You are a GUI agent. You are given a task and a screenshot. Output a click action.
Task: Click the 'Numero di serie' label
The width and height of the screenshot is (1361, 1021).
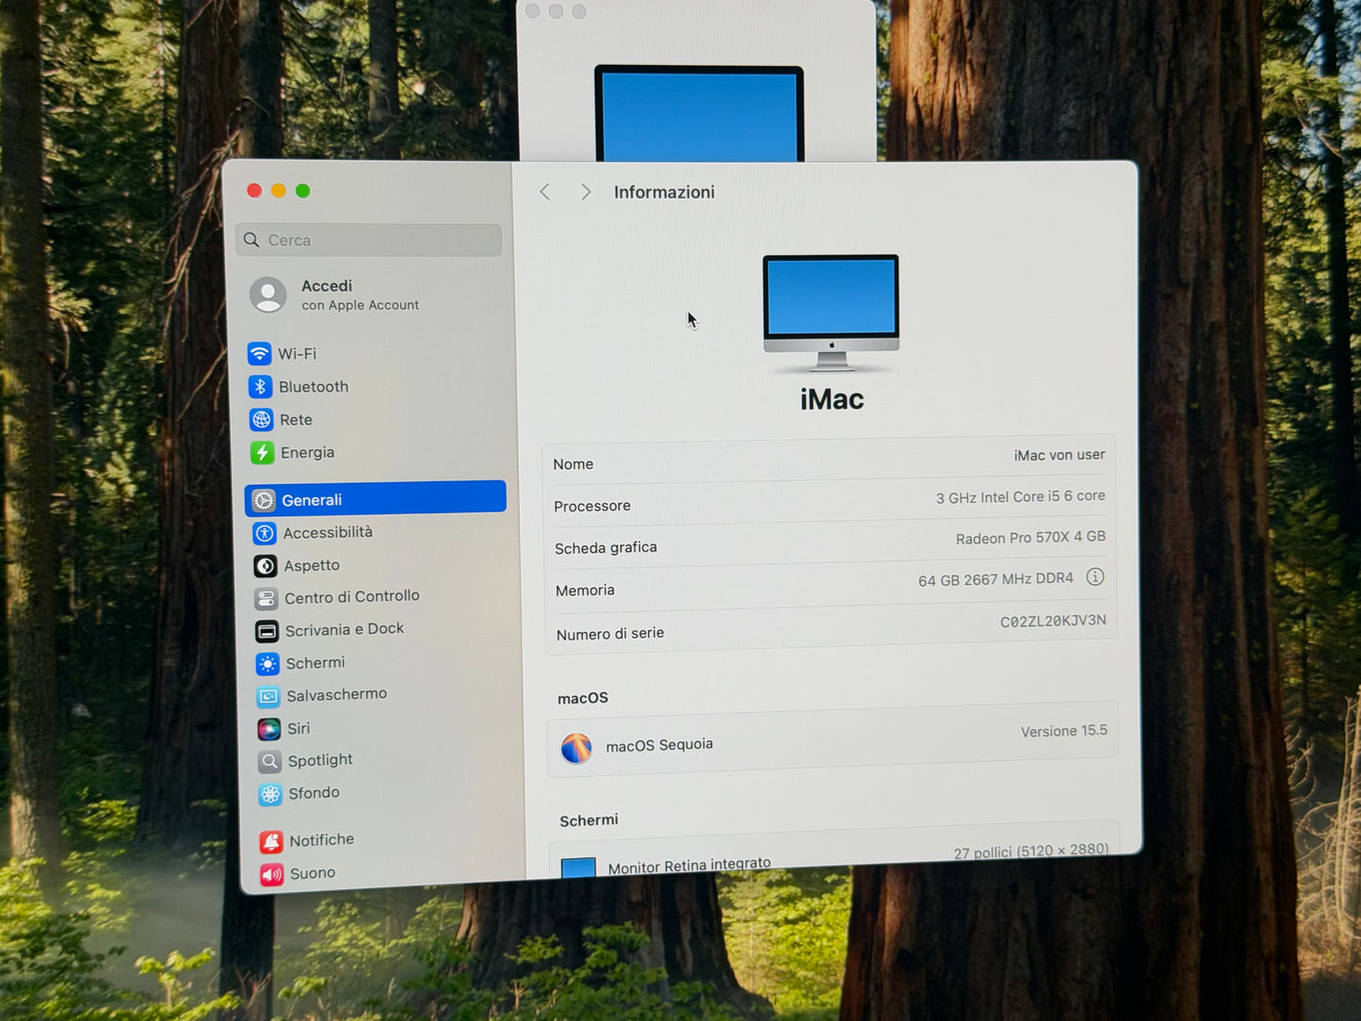pos(610,634)
